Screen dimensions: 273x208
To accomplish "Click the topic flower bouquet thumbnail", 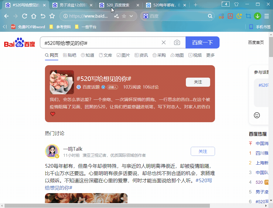I will click(x=62, y=82).
